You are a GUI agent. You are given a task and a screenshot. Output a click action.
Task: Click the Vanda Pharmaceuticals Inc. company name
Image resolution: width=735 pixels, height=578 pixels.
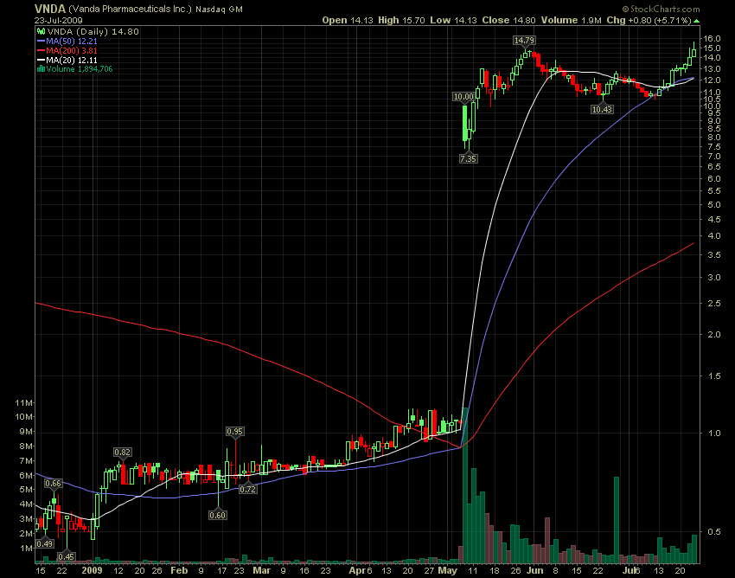coord(130,9)
